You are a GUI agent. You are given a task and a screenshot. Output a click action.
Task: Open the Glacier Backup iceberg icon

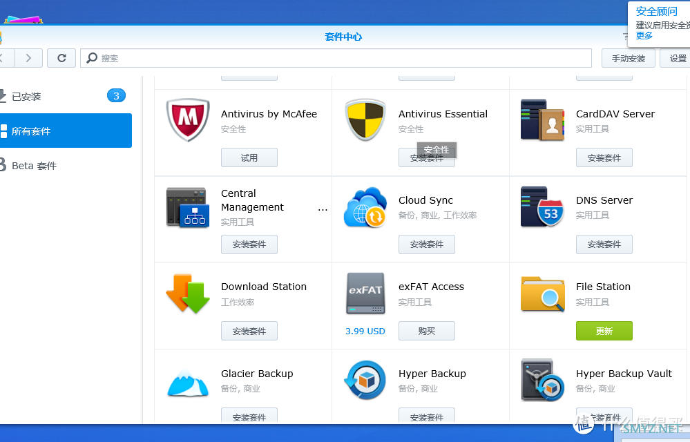(188, 383)
